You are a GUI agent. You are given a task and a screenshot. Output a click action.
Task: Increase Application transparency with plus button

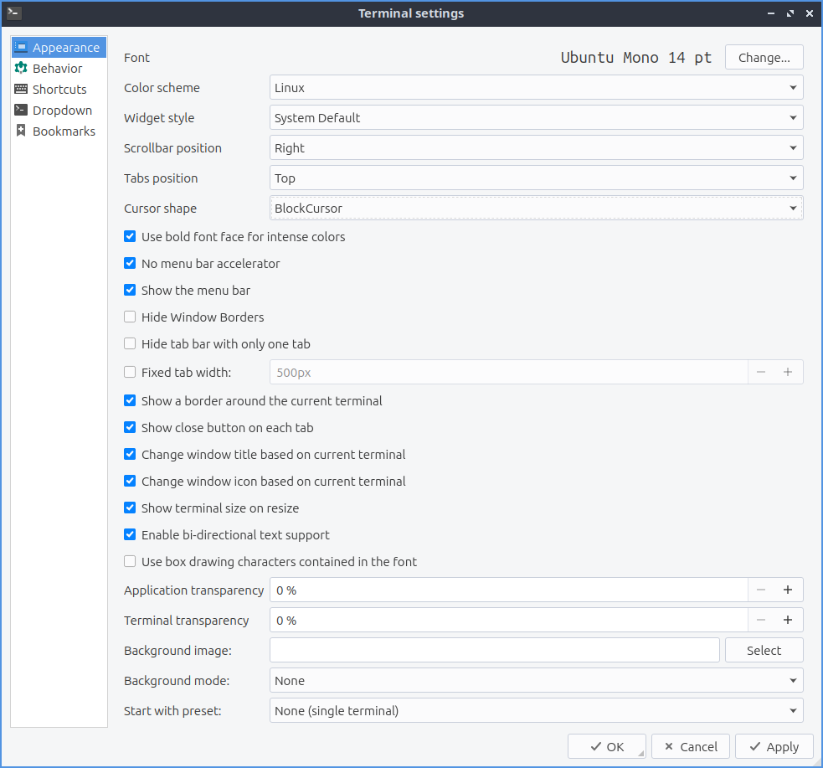click(787, 590)
